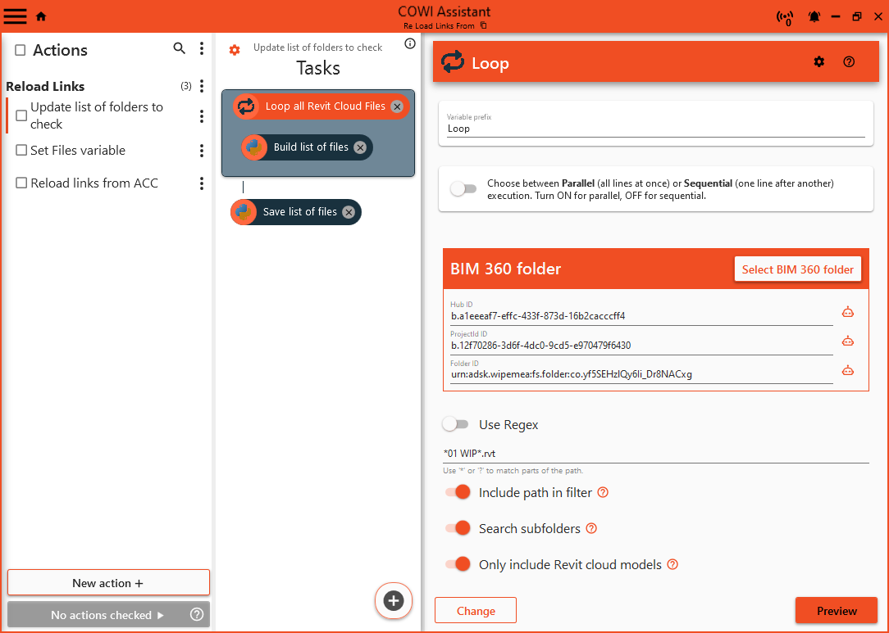Image resolution: width=889 pixels, height=633 pixels.
Task: Click robot icon beside Hub ID
Action: tap(848, 312)
